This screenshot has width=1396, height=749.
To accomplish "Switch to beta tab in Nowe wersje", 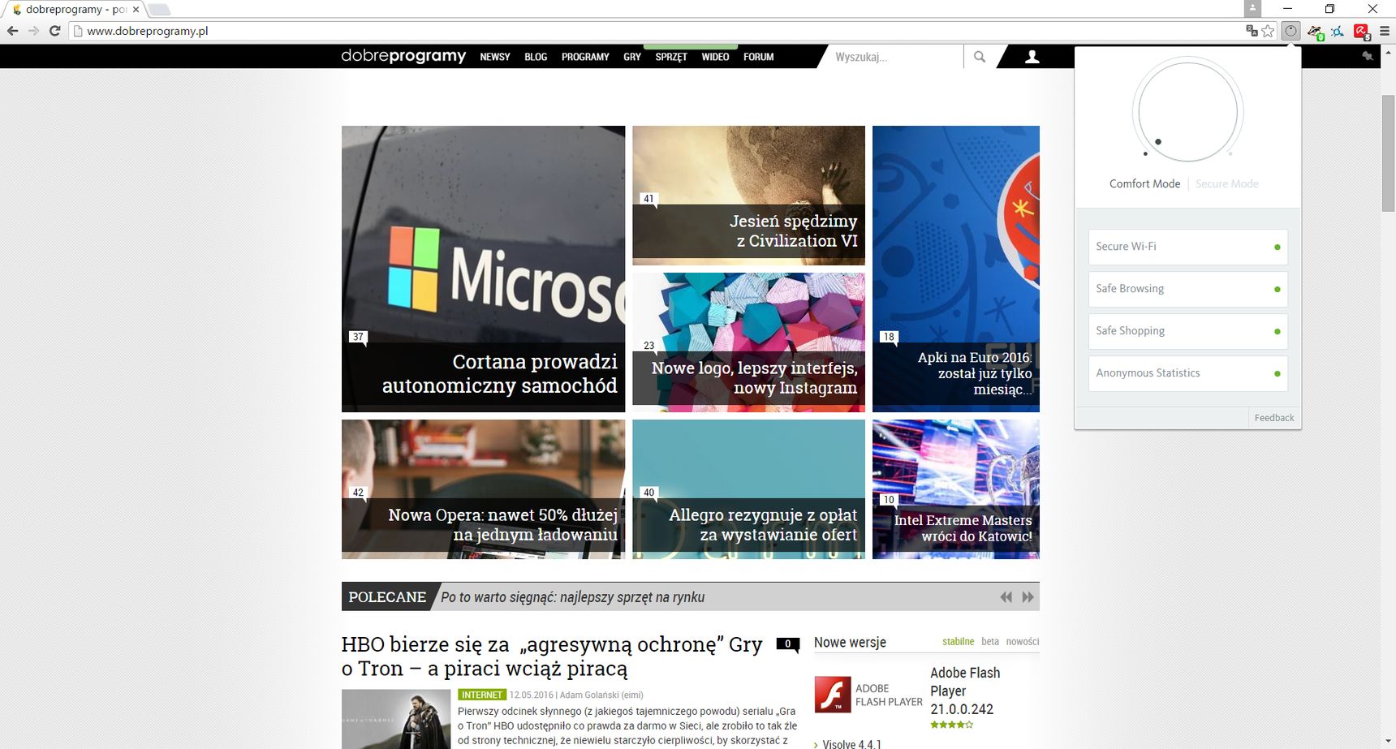I will [x=990, y=641].
